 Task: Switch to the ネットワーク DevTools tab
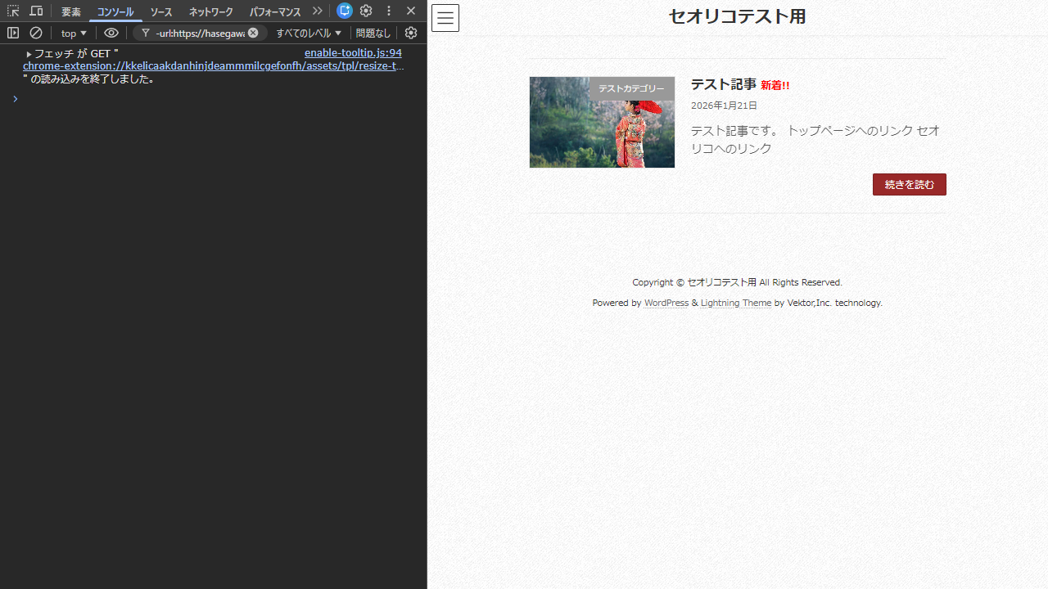[x=210, y=11]
